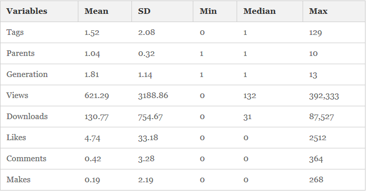This screenshot has width=366, height=191.
Task: Select the Max column header
Action: pos(319,11)
